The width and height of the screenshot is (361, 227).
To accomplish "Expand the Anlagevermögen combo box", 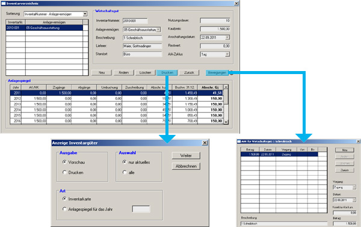I will (x=158, y=30).
